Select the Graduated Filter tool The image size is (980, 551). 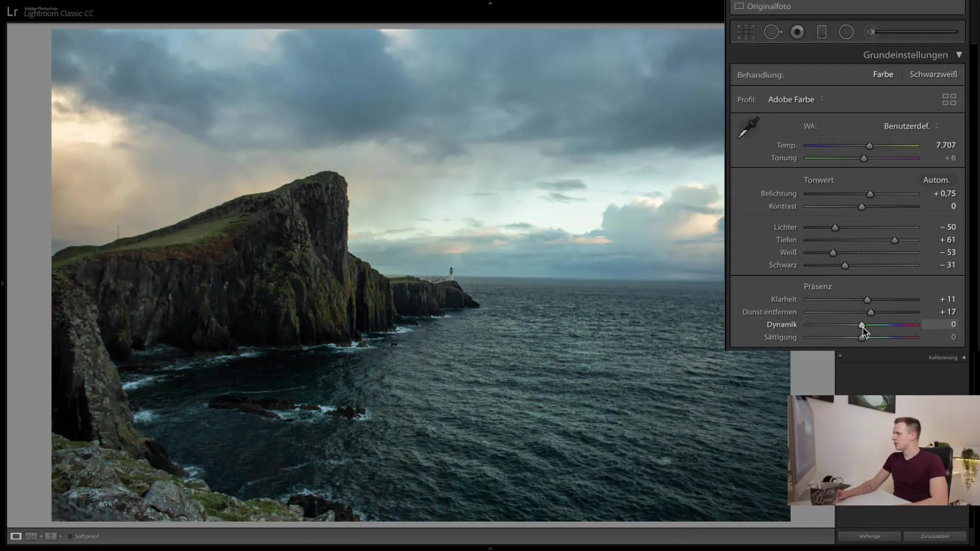point(822,32)
